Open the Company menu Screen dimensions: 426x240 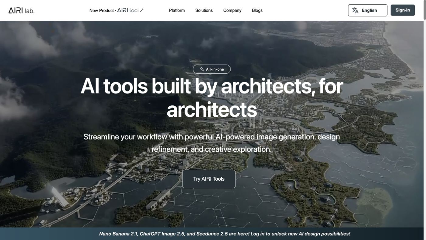(x=232, y=10)
